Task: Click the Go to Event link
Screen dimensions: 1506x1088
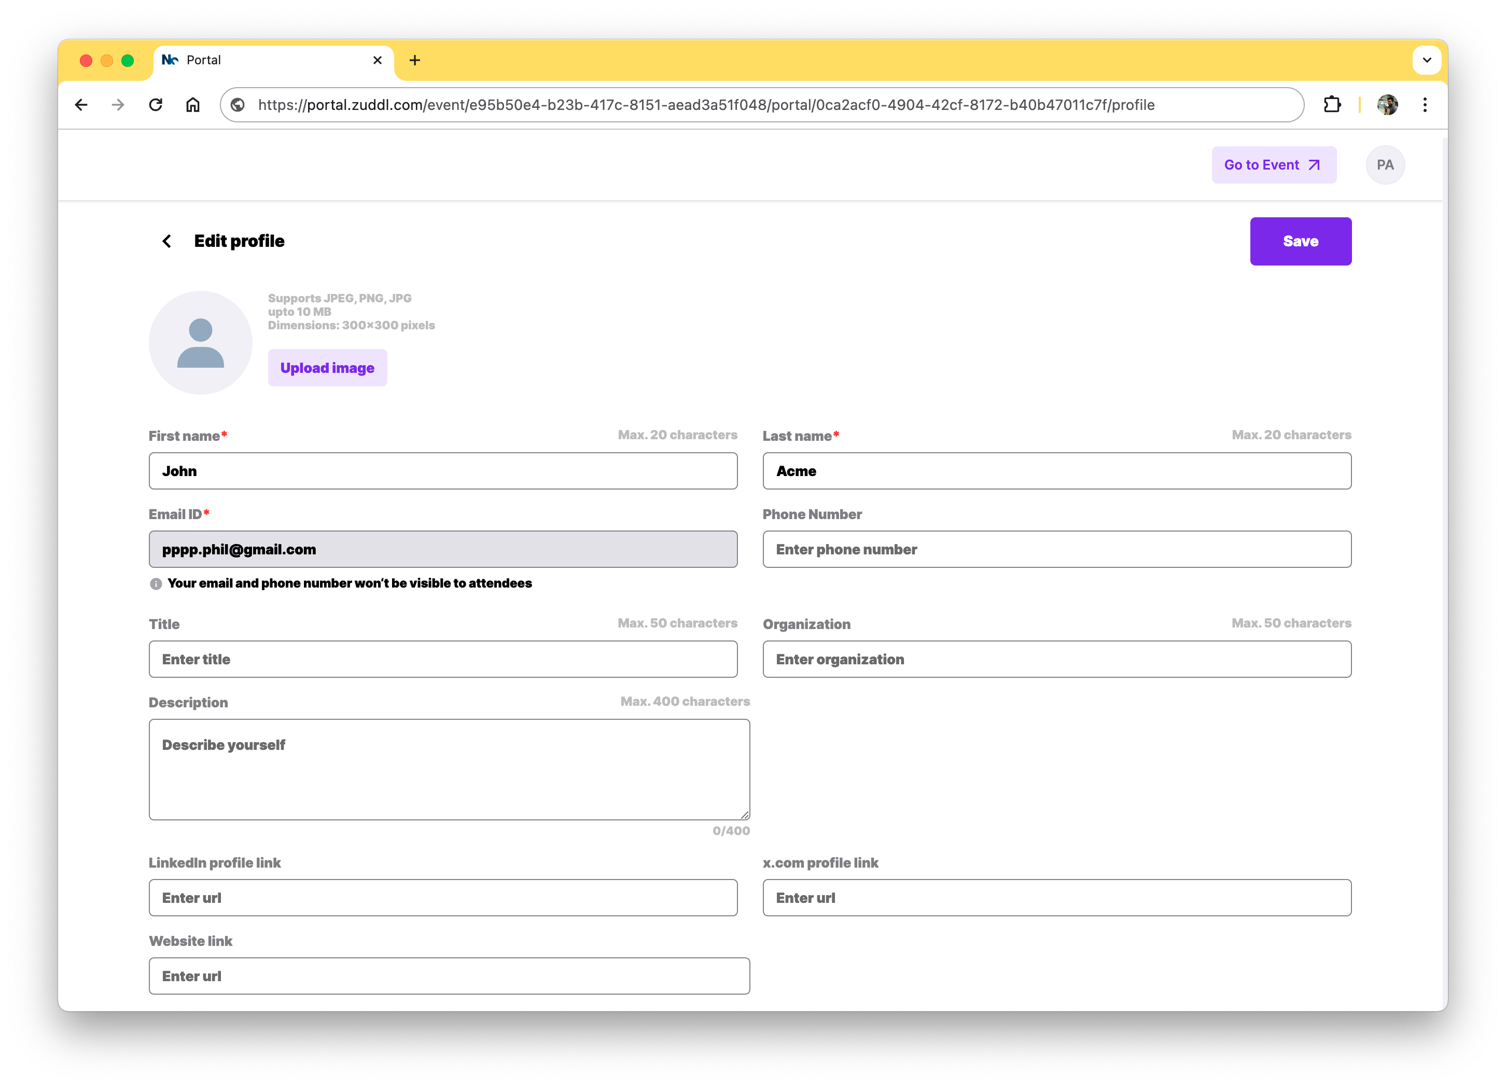Action: tap(1273, 164)
